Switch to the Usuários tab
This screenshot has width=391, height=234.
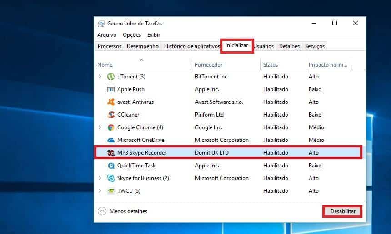click(x=264, y=46)
